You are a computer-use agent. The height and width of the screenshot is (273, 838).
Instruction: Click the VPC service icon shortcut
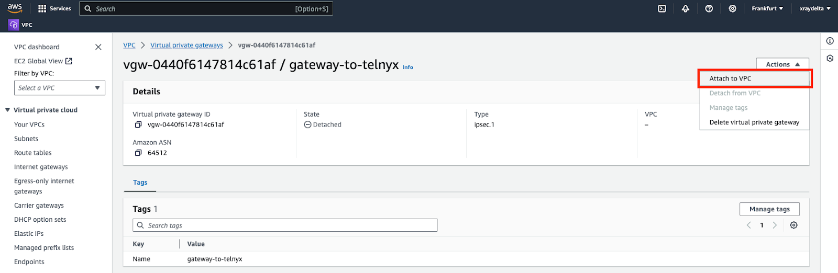[x=14, y=25]
